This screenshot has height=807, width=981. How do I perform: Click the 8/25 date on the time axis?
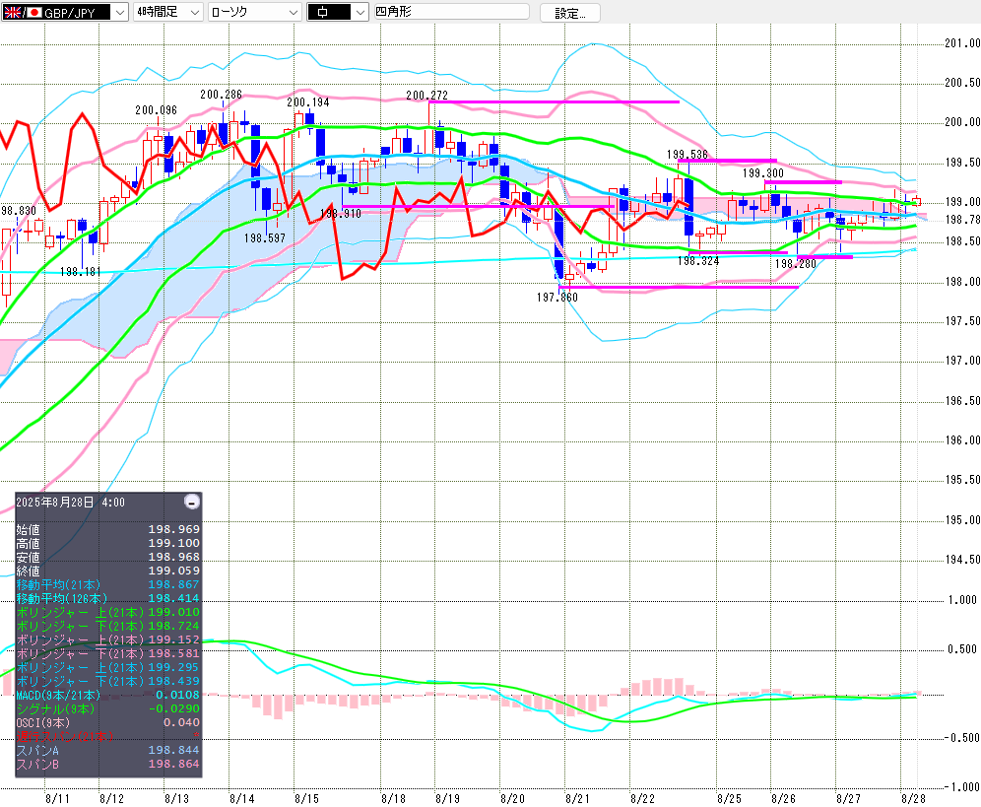[730, 799]
